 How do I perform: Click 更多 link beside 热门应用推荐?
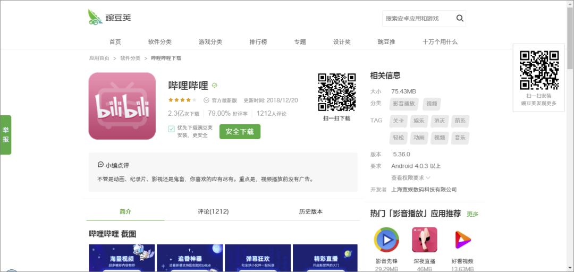[x=472, y=214]
